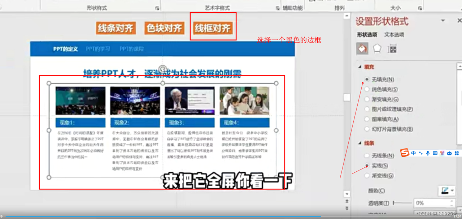Click the 色块对齐 orange label
The width and height of the screenshot is (462, 219).
(x=164, y=28)
